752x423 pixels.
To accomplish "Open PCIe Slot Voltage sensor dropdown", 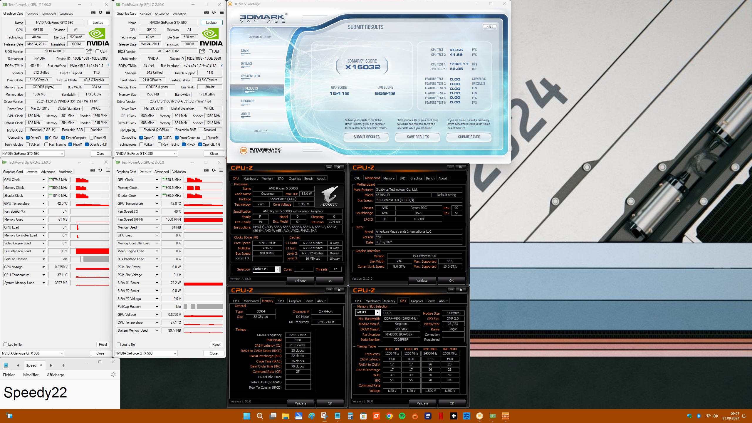I will [157, 275].
